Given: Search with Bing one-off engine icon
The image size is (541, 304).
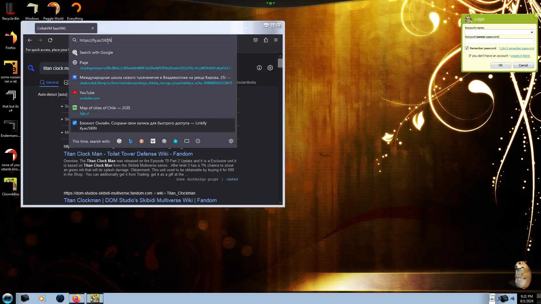Looking at the screenshot, I should (x=130, y=141).
